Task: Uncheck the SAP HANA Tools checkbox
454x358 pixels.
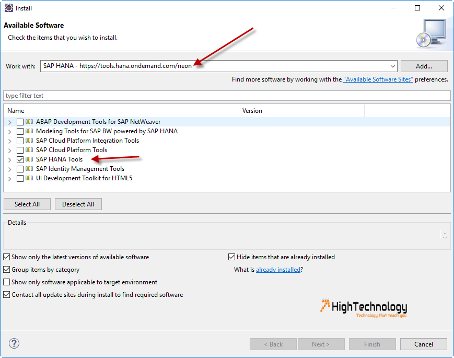Action: (20, 159)
